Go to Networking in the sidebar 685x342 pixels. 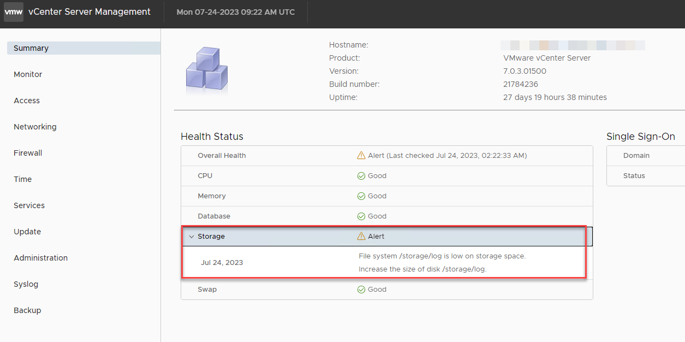tap(35, 127)
